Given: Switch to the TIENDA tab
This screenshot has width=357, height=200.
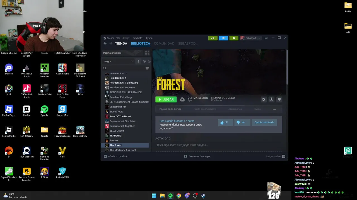Looking at the screenshot, I should point(121,43).
